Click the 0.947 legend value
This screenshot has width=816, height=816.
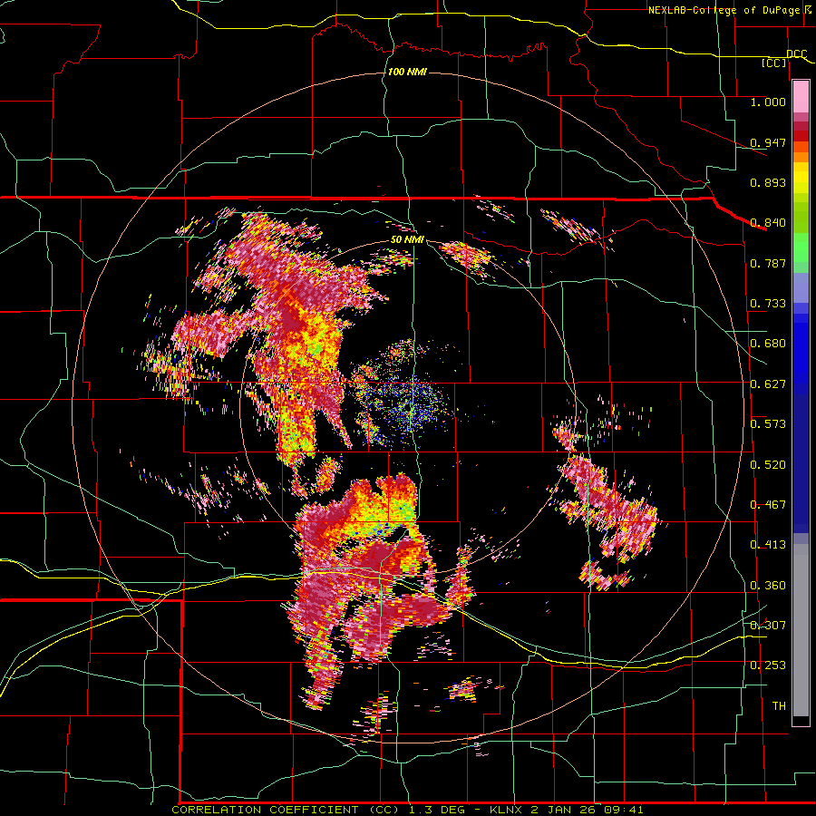coord(768,143)
